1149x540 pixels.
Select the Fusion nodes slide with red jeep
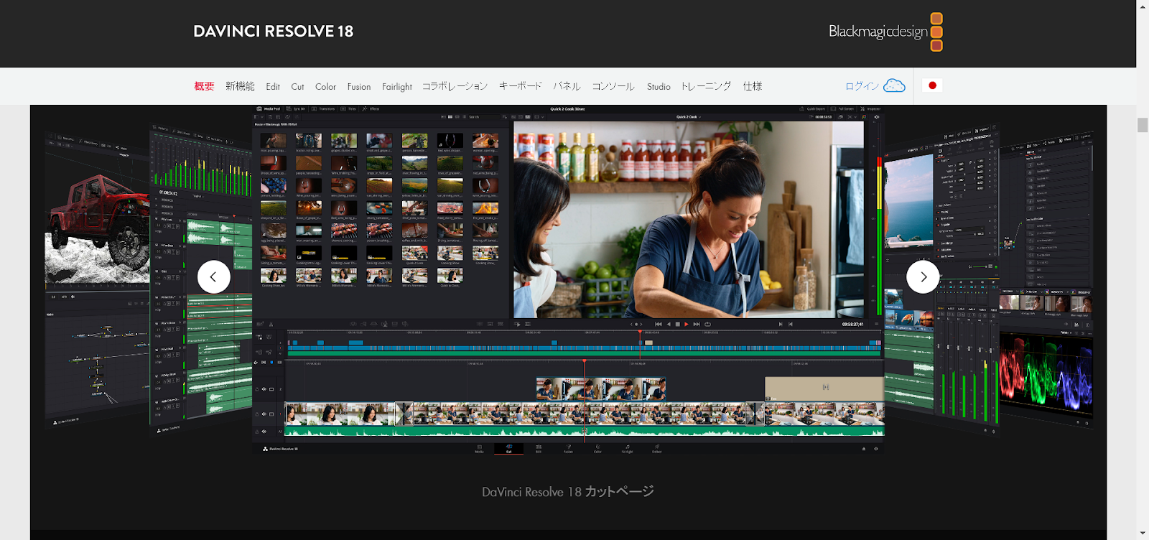(97, 280)
